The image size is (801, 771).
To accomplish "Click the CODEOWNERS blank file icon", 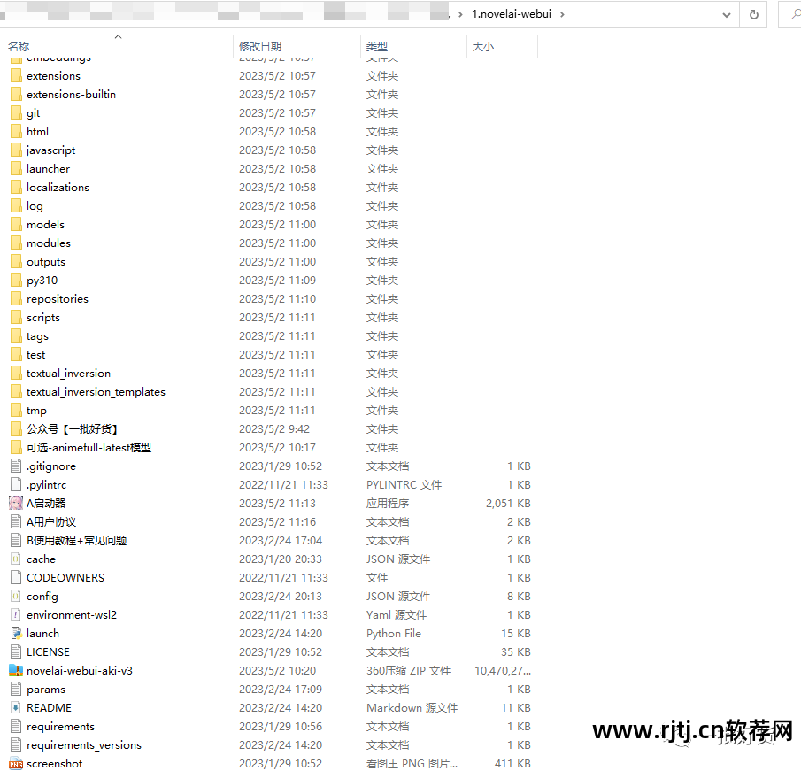I will (16, 577).
